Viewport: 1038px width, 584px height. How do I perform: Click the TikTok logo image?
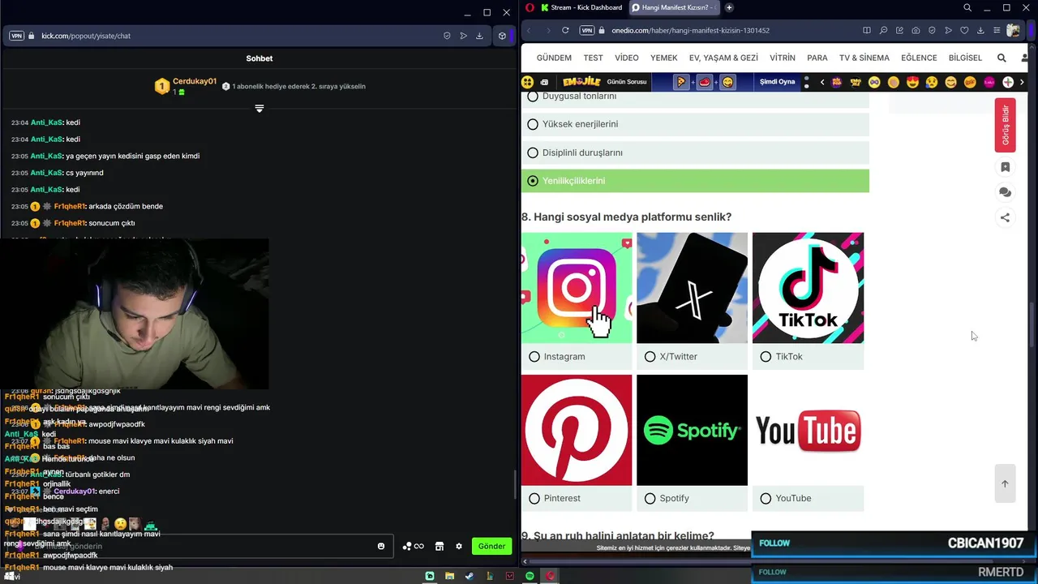point(808,288)
